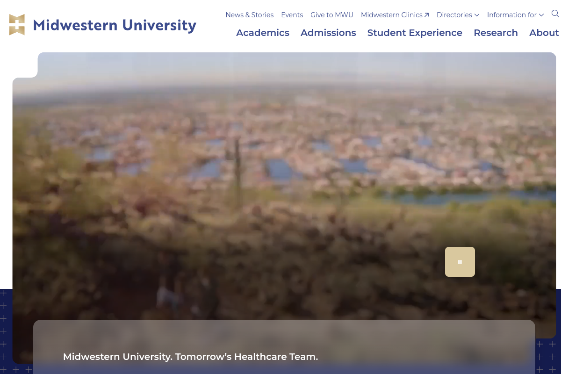Open the Directories chevron menu
The image size is (561, 374).
[x=477, y=15]
